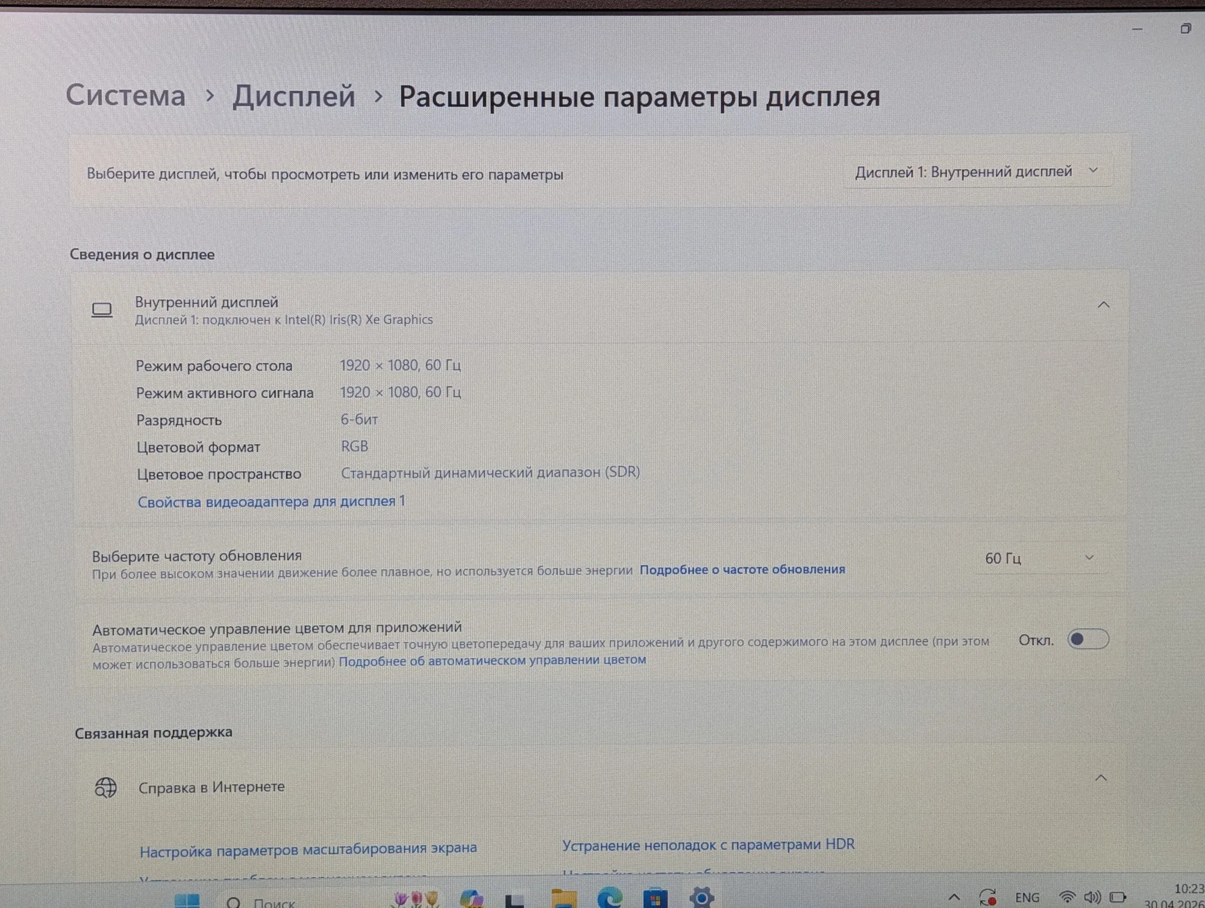Click the Settings gear on the taskbar
Screen dimensions: 1205x908
tap(701, 898)
